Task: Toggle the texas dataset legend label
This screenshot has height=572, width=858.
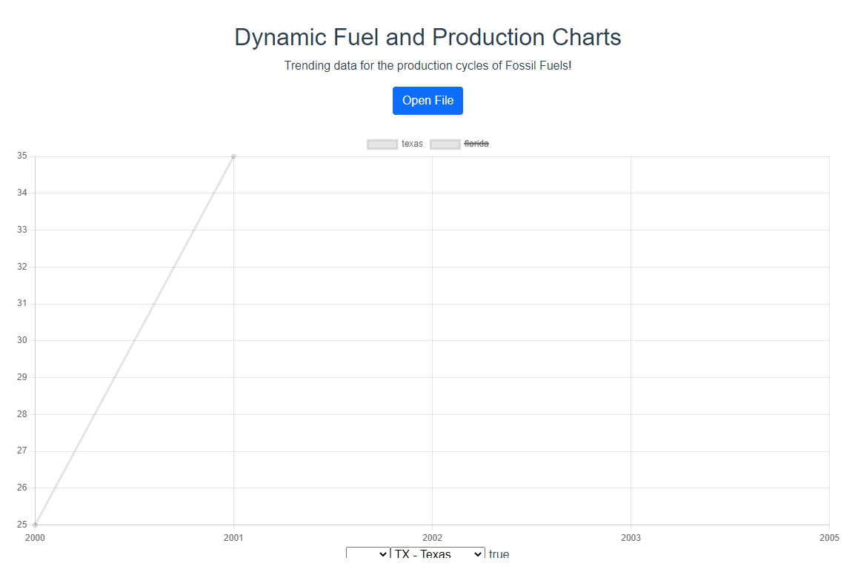Action: pyautogui.click(x=412, y=144)
